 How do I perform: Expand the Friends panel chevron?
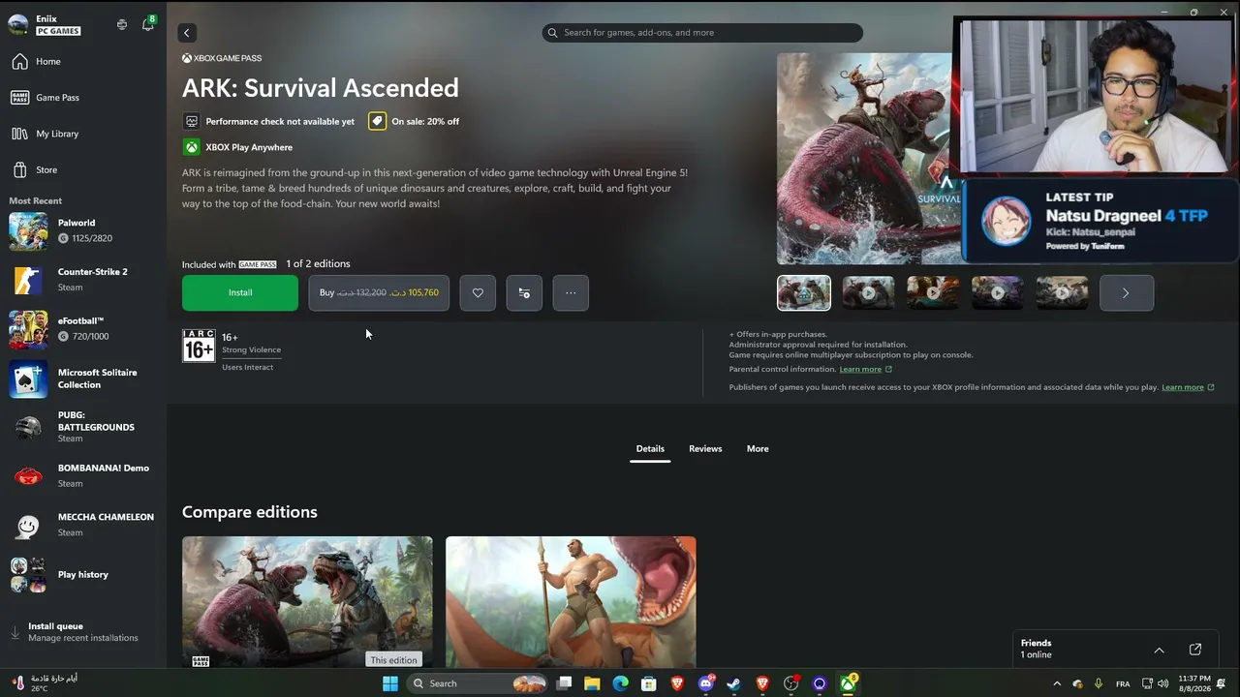click(1159, 650)
